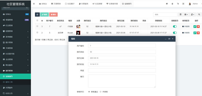Click into the table search box
This screenshot has height=96, width=202.
(x=165, y=15)
